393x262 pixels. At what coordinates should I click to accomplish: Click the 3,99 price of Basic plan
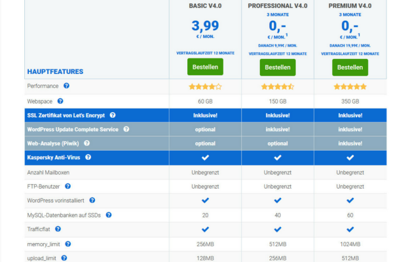(x=205, y=26)
